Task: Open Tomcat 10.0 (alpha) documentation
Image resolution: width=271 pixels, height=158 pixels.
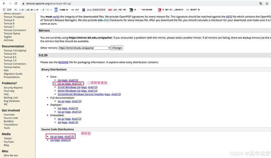Action: 15,50
